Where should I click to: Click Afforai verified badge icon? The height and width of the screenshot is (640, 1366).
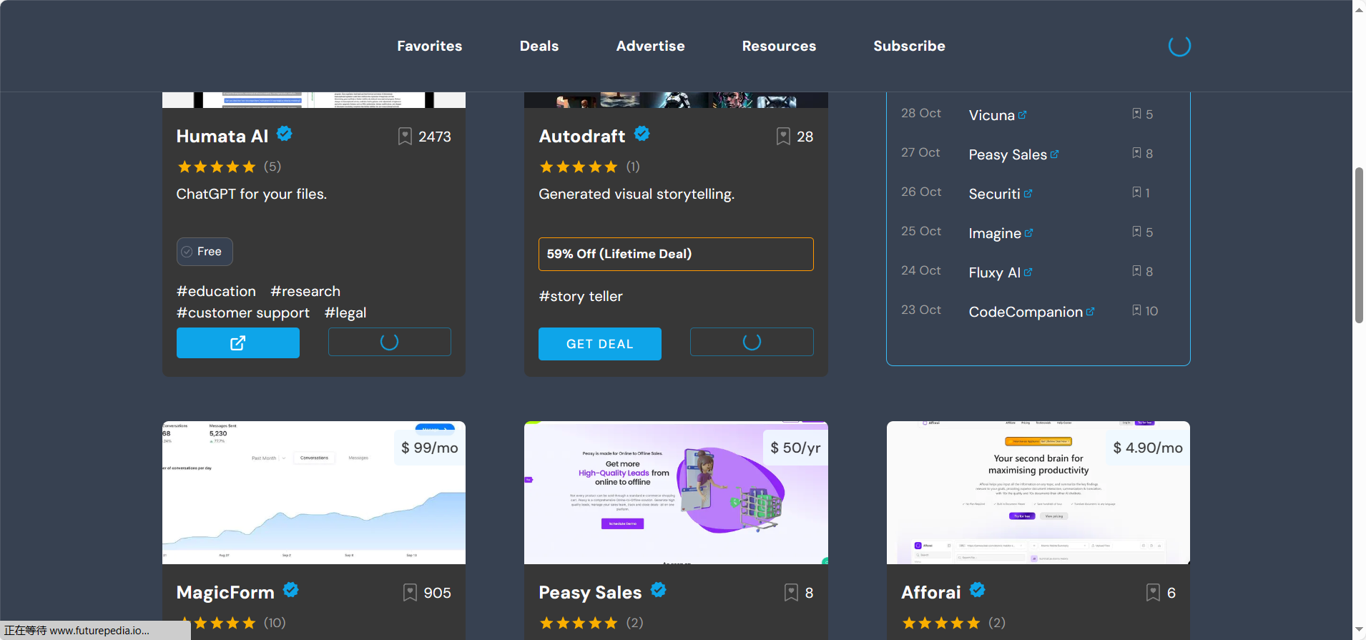[x=978, y=590]
